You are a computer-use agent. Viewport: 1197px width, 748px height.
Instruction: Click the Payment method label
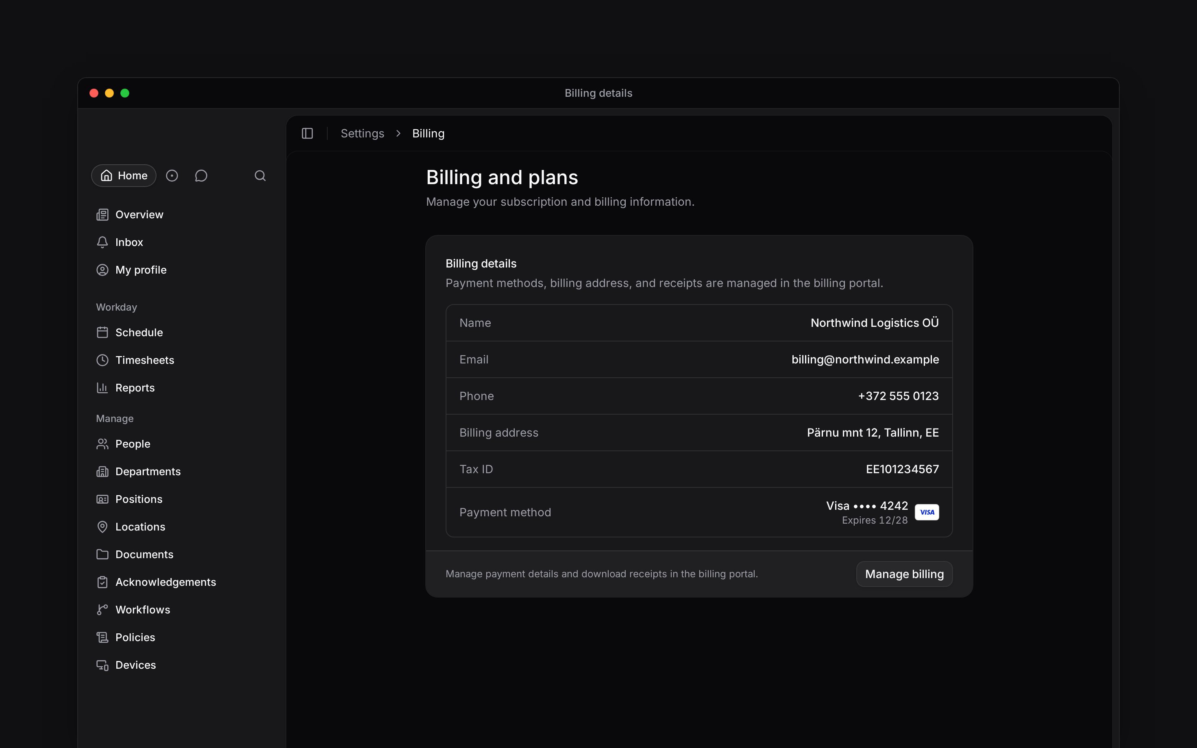(505, 513)
